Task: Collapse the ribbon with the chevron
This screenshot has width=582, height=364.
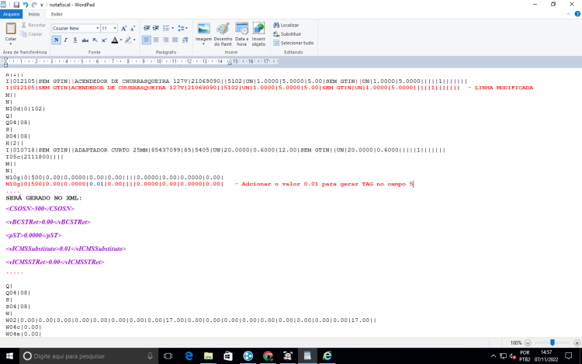Action: [x=568, y=14]
